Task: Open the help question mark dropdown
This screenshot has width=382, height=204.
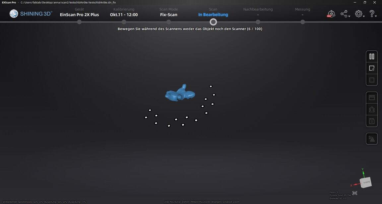Action: pyautogui.click(x=373, y=14)
